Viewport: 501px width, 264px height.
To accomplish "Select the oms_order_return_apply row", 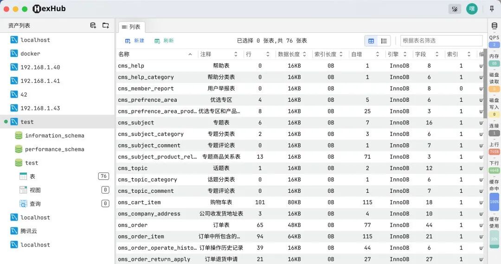I will tap(299, 259).
